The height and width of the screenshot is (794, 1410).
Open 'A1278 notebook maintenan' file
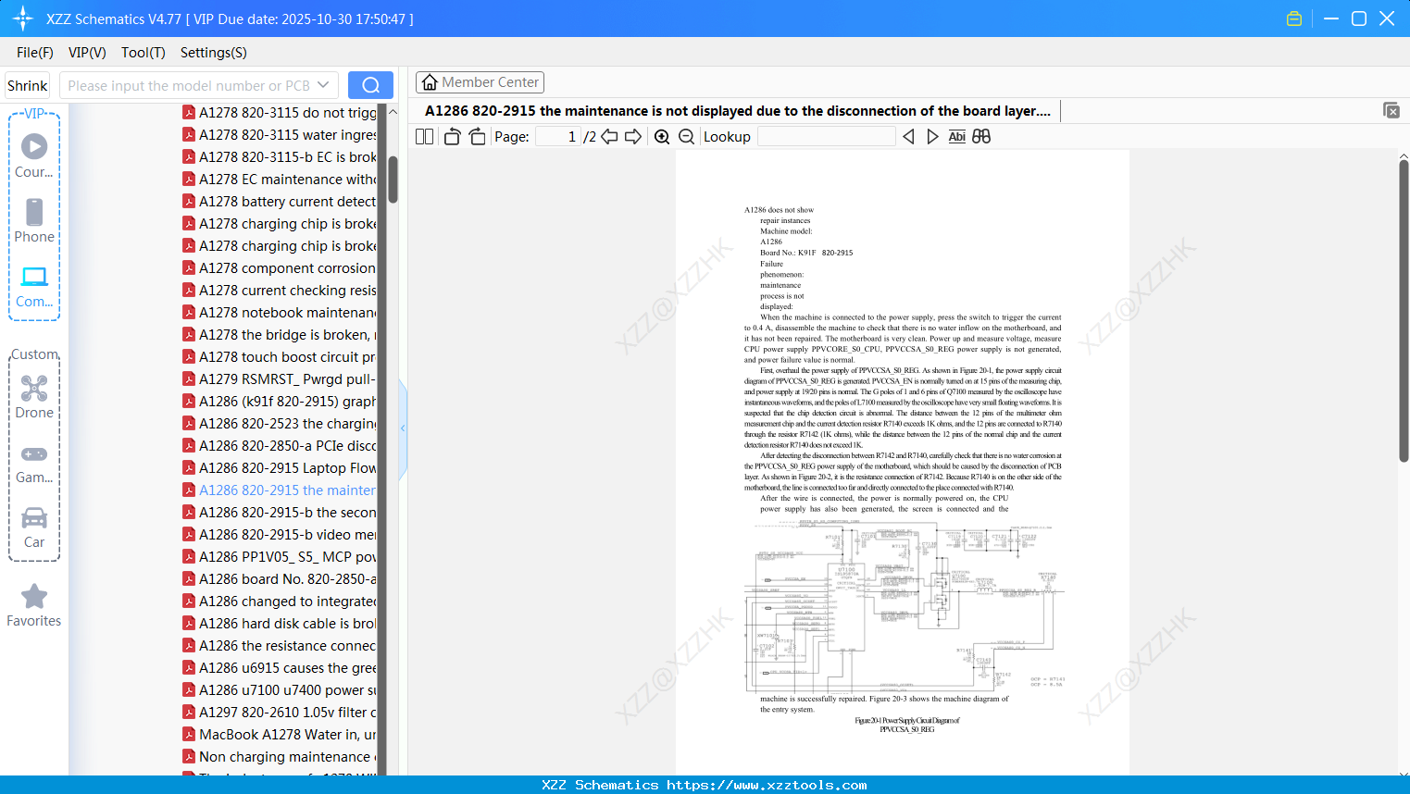280,313
